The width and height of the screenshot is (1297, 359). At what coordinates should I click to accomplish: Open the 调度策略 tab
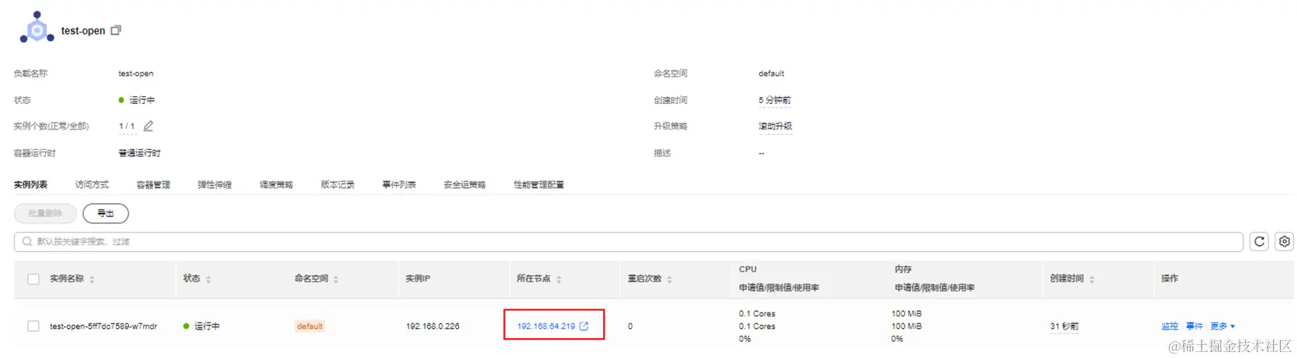coord(276,185)
